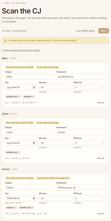Click note 'page said "De Mon."'
Viewport: 111px width, 221px height.
tap(14, 203)
